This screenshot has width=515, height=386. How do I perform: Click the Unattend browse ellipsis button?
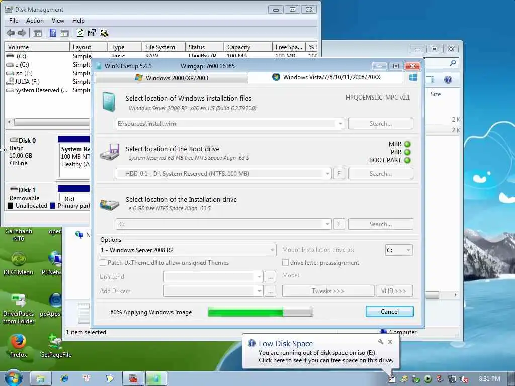tap(270, 277)
